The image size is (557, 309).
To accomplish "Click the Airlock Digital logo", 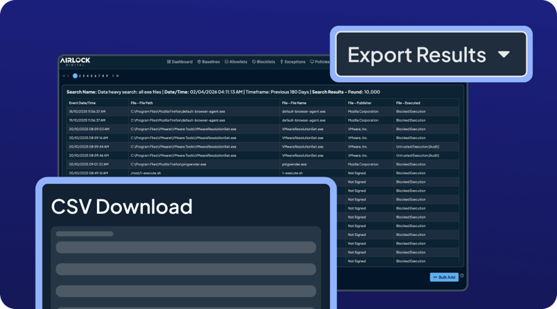I will coord(74,61).
